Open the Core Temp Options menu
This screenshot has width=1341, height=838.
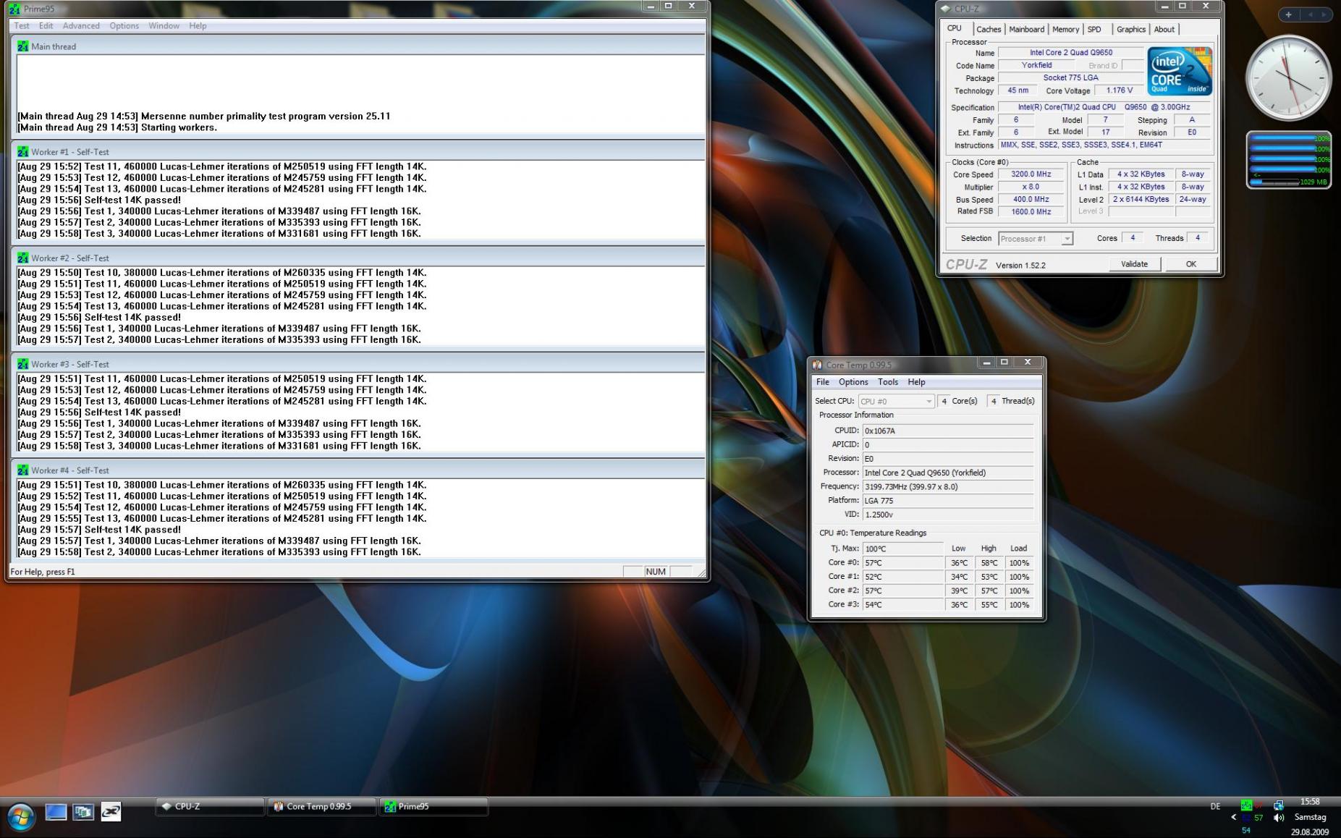coord(853,382)
